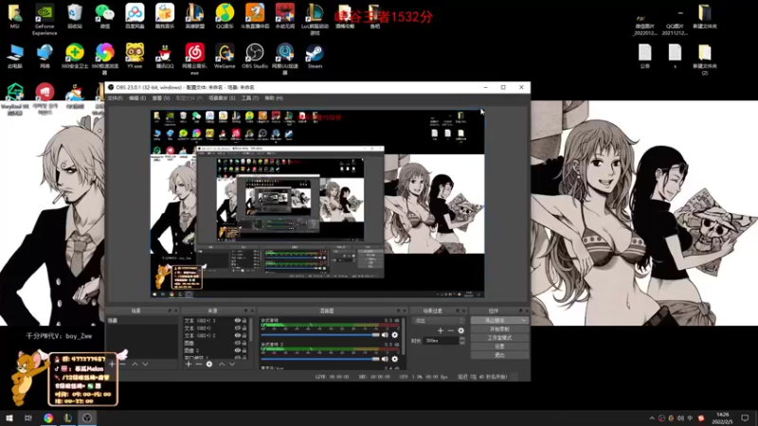The width and height of the screenshot is (758, 426).
Task: Open 网易UU加速器 desktop shortcut
Action: [x=285, y=59]
